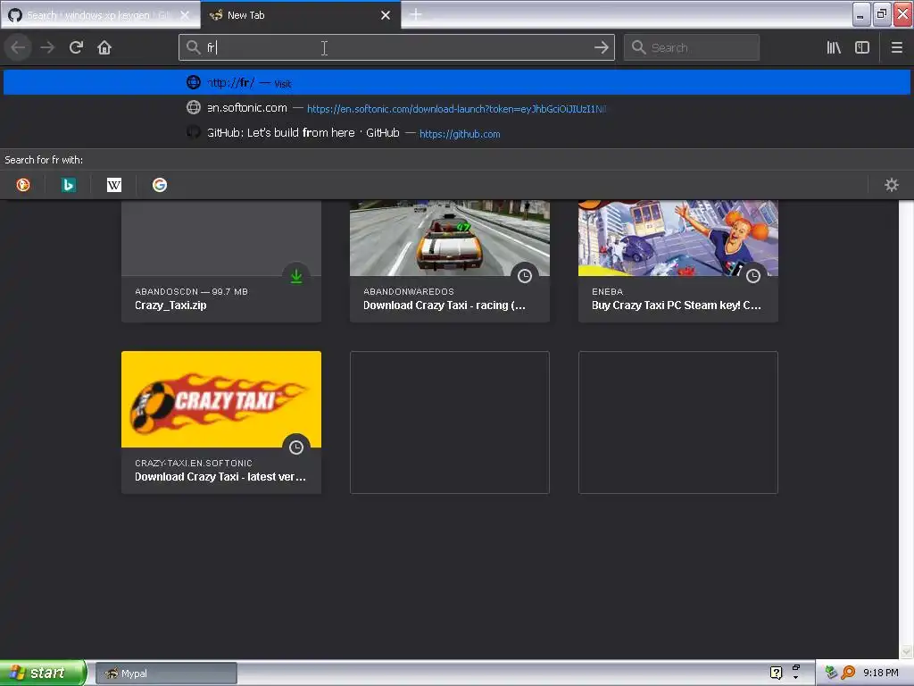Click the system clock showing 9:18 PM
The height and width of the screenshot is (686, 914).
click(x=880, y=673)
